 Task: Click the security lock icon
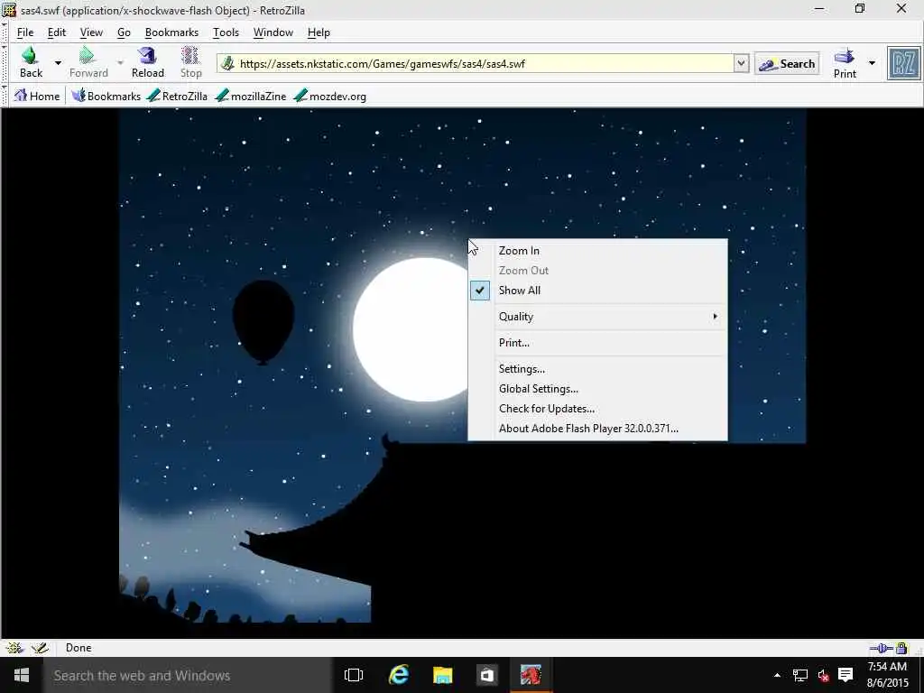coord(901,648)
